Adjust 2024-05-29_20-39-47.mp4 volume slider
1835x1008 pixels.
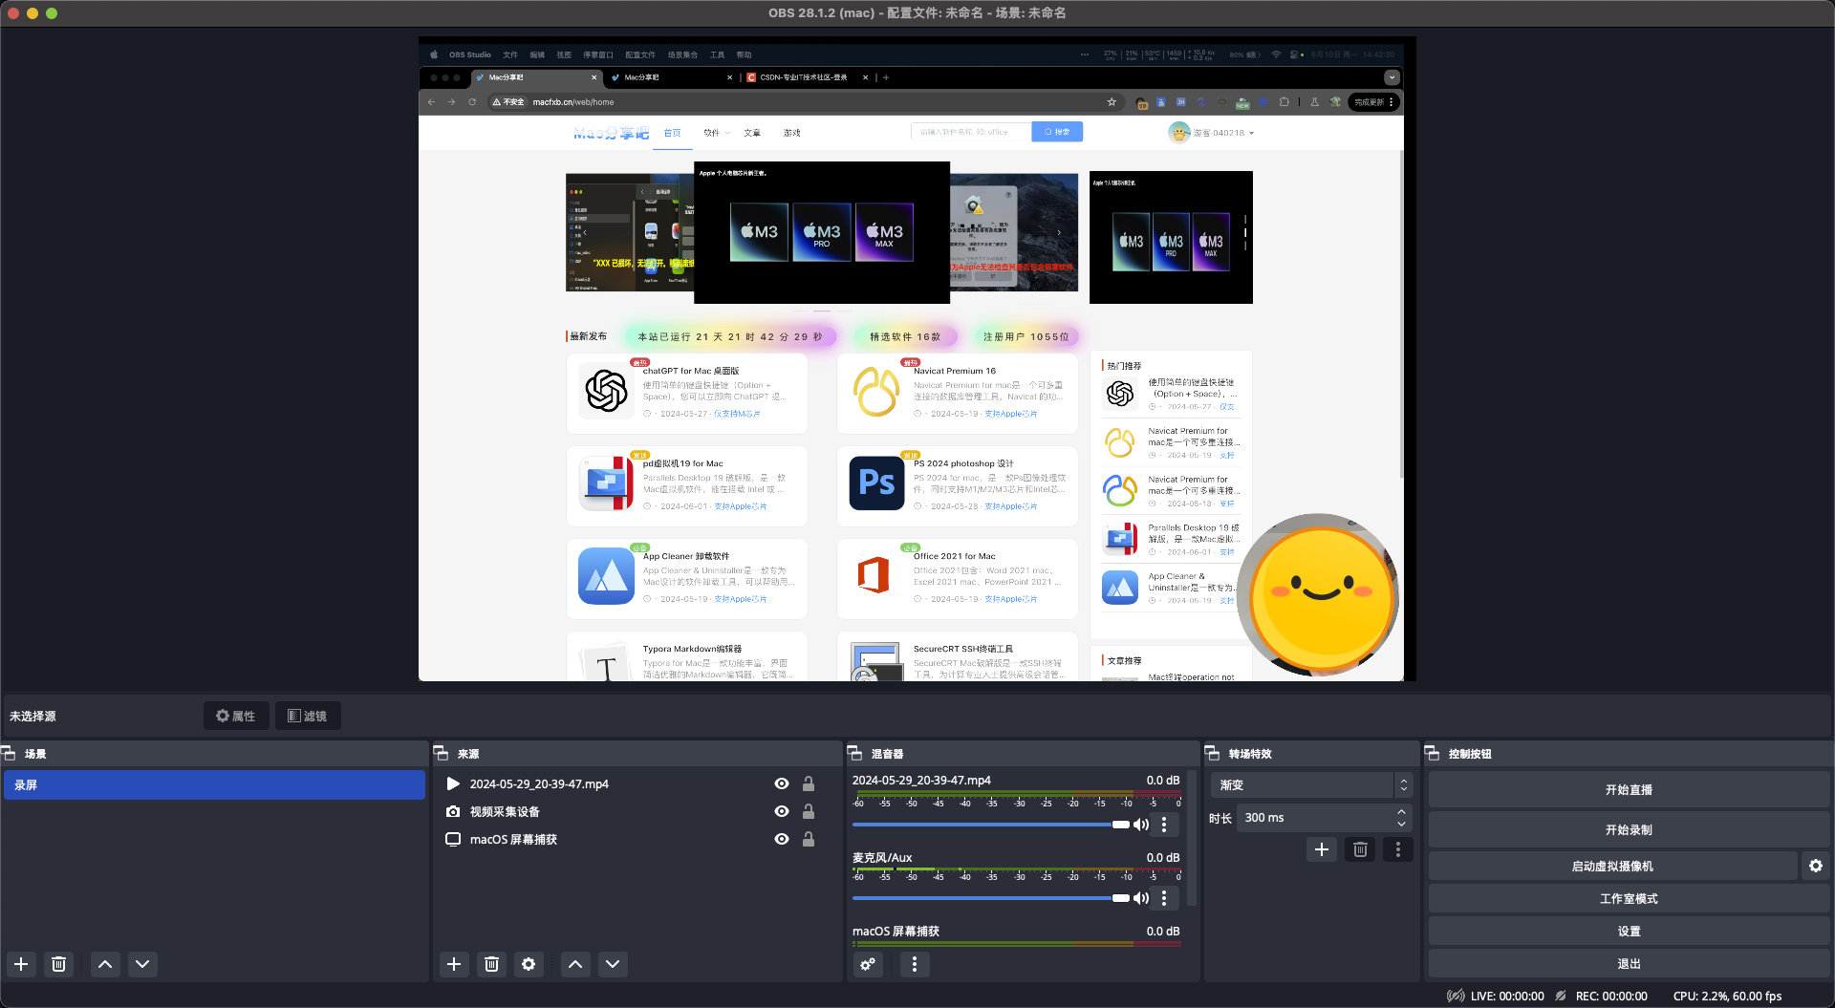990,825
